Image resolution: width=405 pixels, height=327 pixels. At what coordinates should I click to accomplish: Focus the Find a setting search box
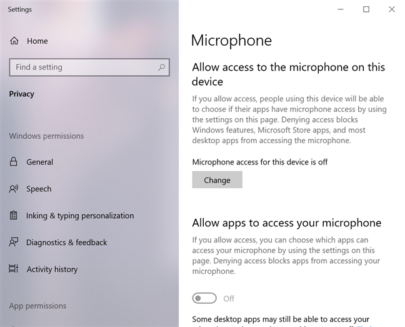click(x=89, y=68)
